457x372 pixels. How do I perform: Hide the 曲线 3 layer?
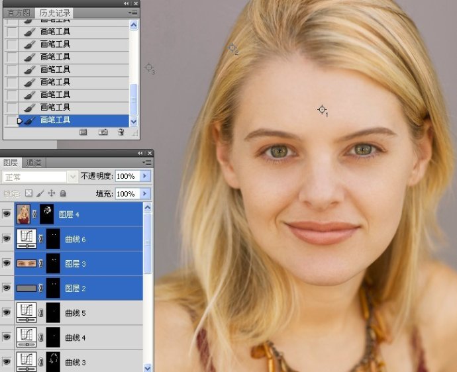click(7, 361)
